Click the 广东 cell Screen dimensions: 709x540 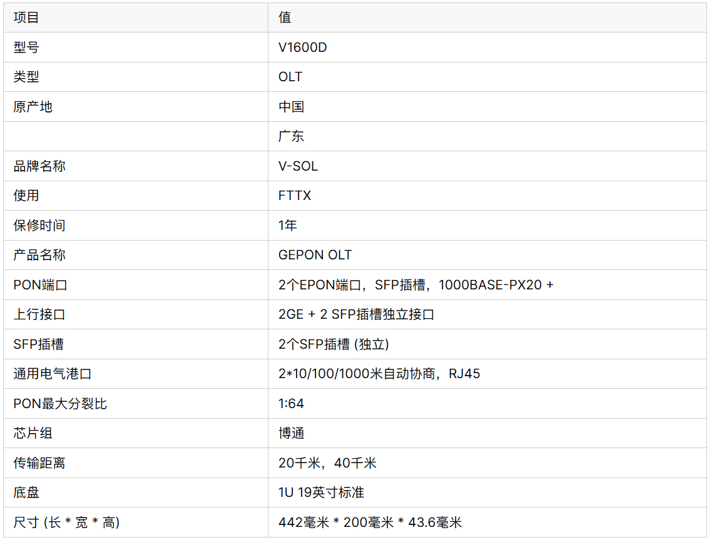click(291, 136)
